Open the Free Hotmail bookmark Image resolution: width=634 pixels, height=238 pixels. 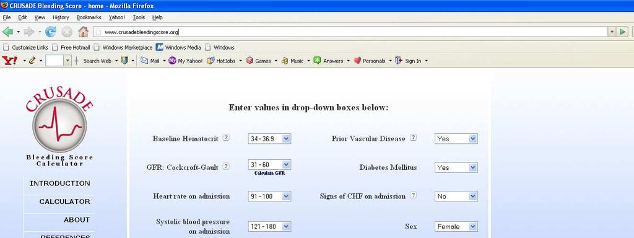pyautogui.click(x=71, y=47)
